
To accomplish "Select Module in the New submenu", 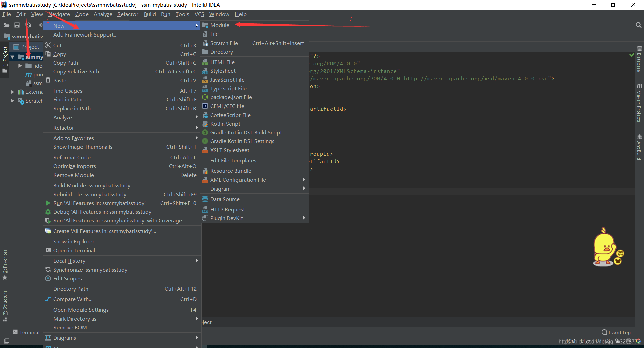I will (255, 25).
